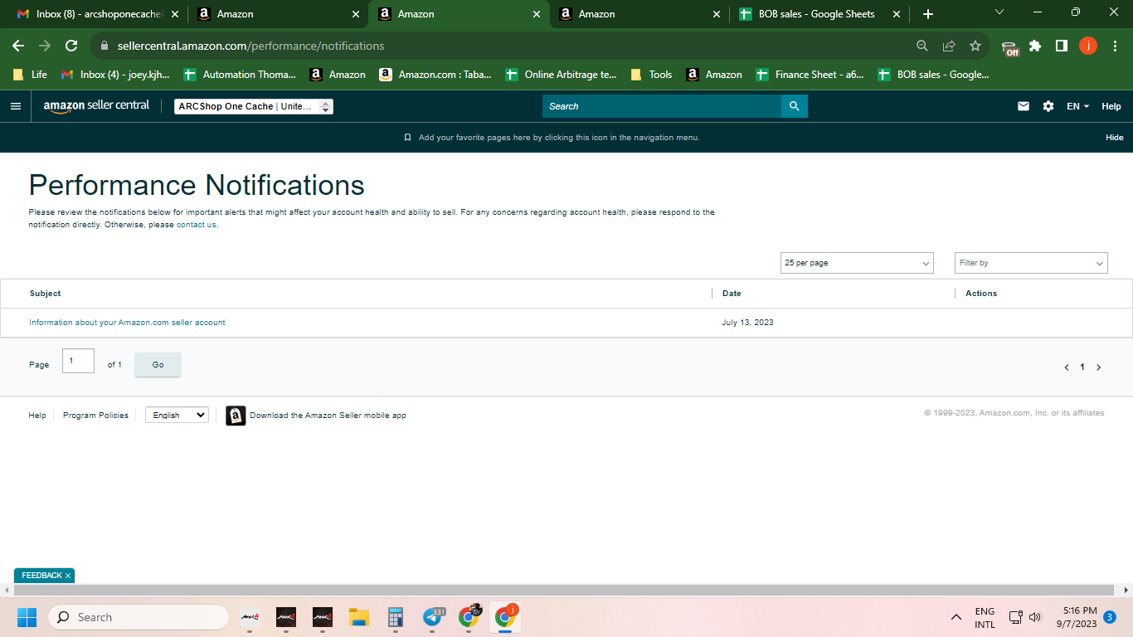Click the browser Forward arrow
The height and width of the screenshot is (637, 1133).
45,46
